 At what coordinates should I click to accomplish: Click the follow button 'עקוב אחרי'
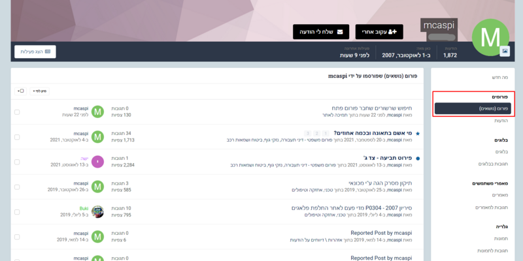(x=379, y=31)
